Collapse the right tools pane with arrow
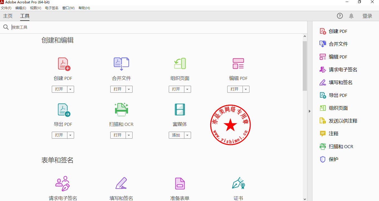Image resolution: width=379 pixels, height=201 pixels. click(310, 111)
